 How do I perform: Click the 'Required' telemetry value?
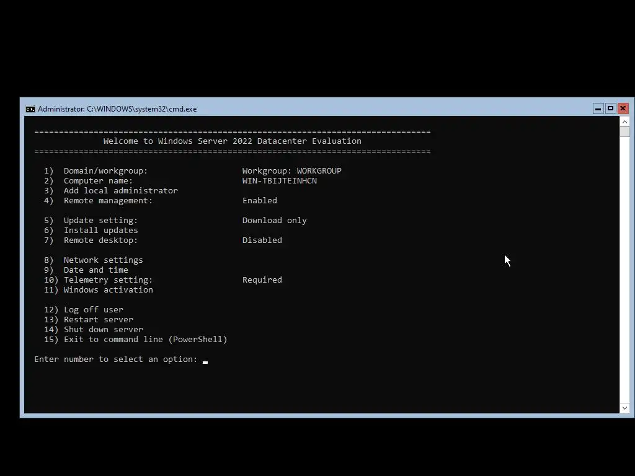[262, 280]
